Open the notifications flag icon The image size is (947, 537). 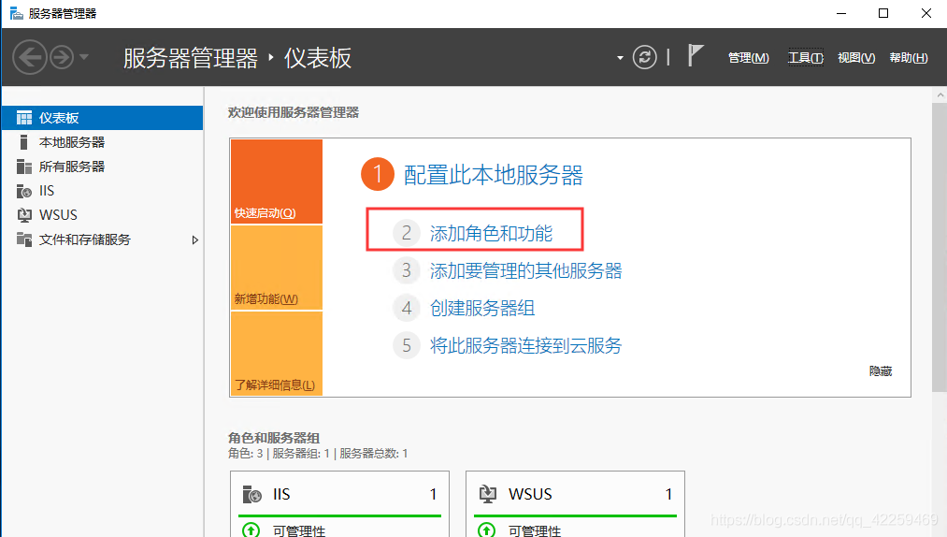[x=695, y=56]
